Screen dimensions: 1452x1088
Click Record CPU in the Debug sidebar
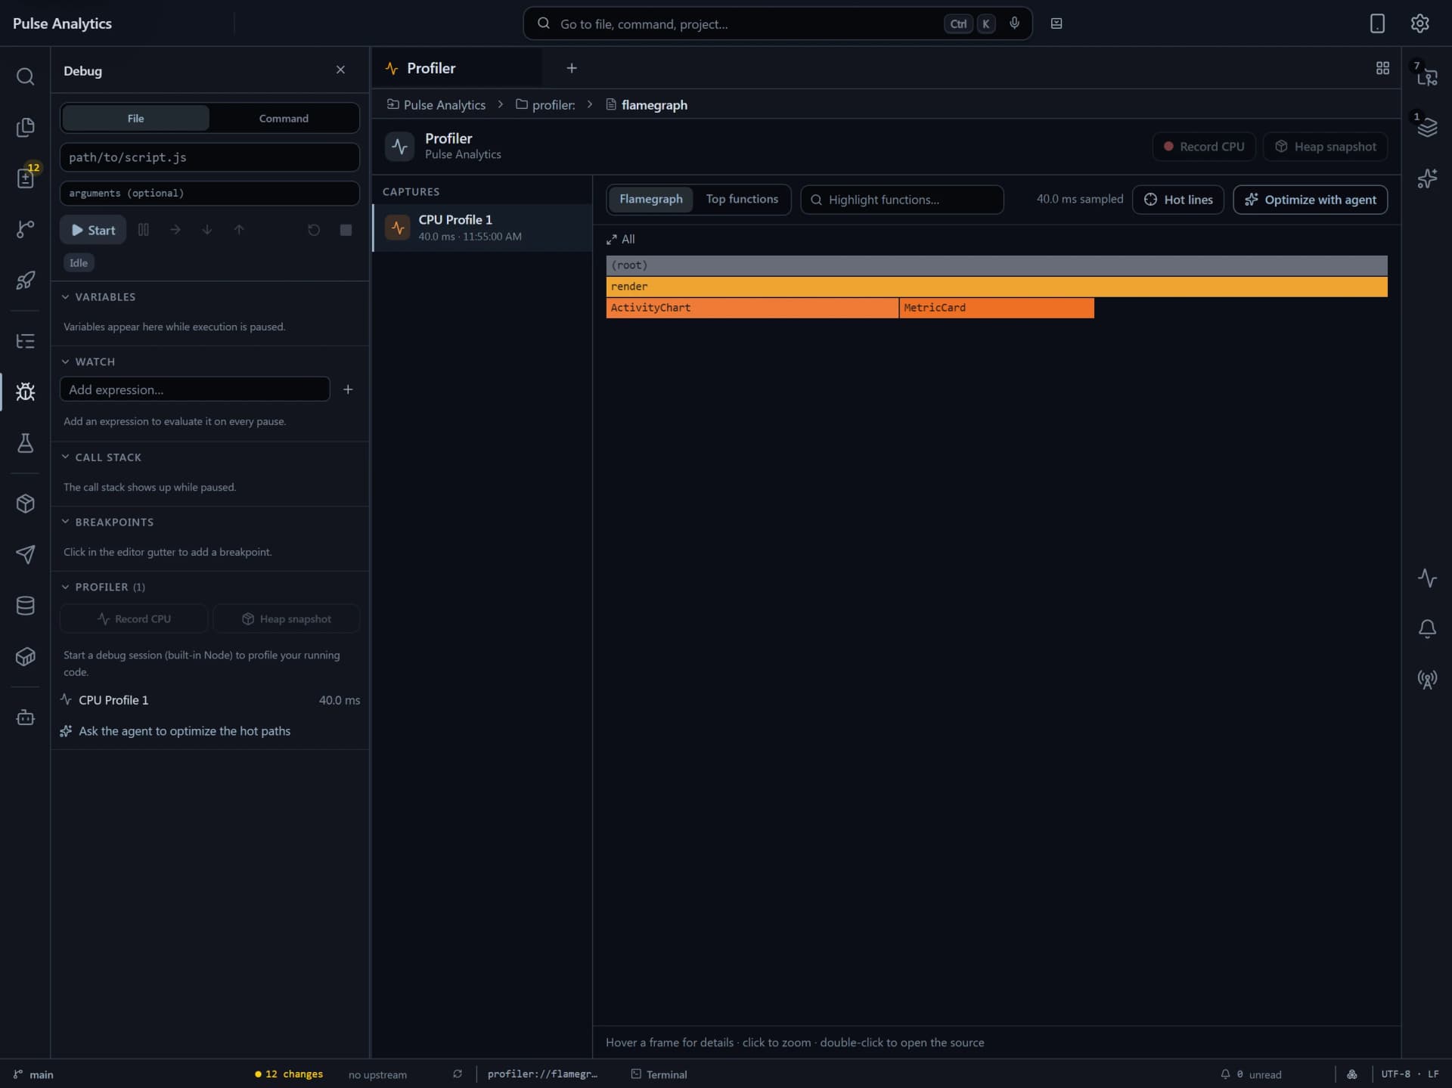coord(134,618)
